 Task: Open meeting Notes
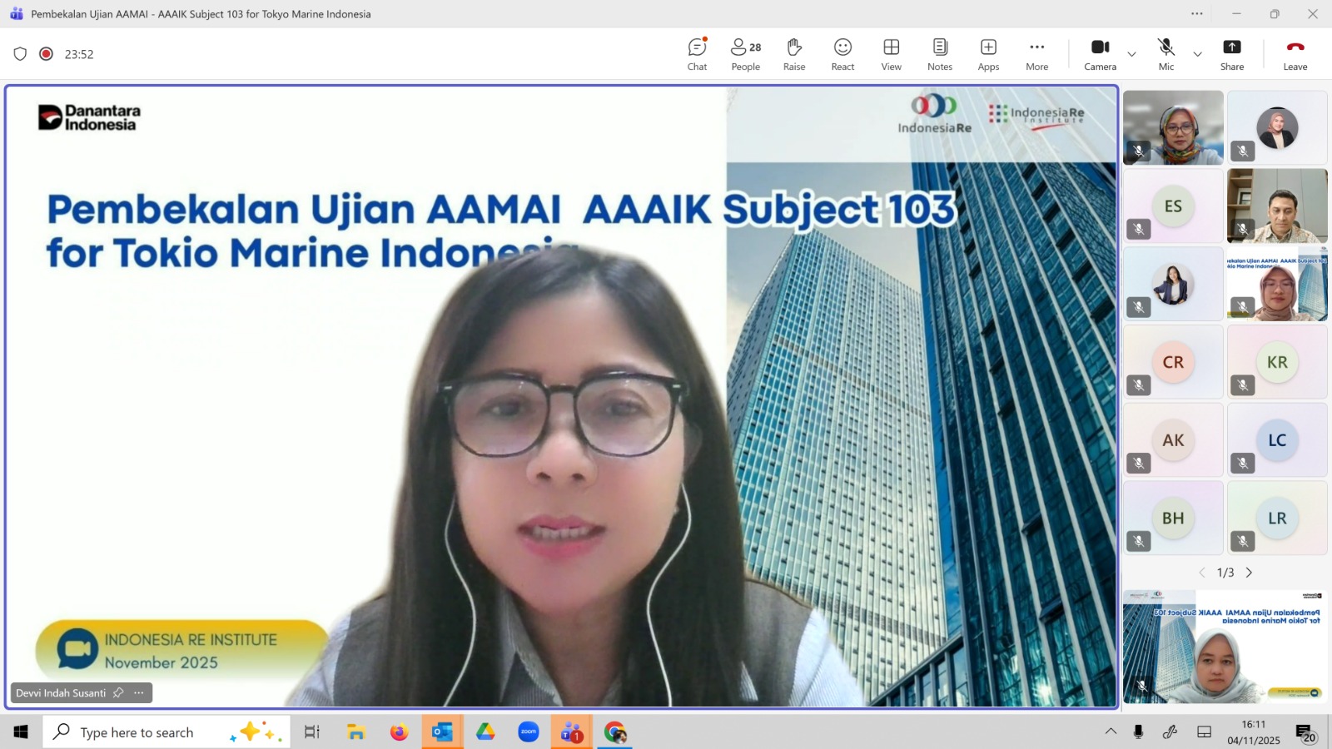939,54
